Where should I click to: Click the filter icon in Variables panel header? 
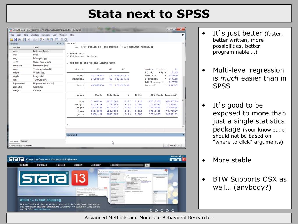tap(57, 44)
